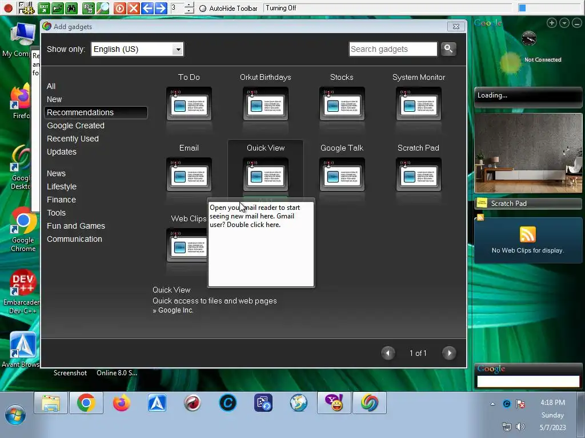585x438 pixels.
Task: Click the binoculars toolbar icon
Action: 71,8
